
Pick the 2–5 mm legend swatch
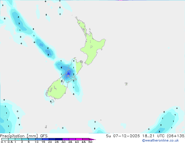coord(25,139)
